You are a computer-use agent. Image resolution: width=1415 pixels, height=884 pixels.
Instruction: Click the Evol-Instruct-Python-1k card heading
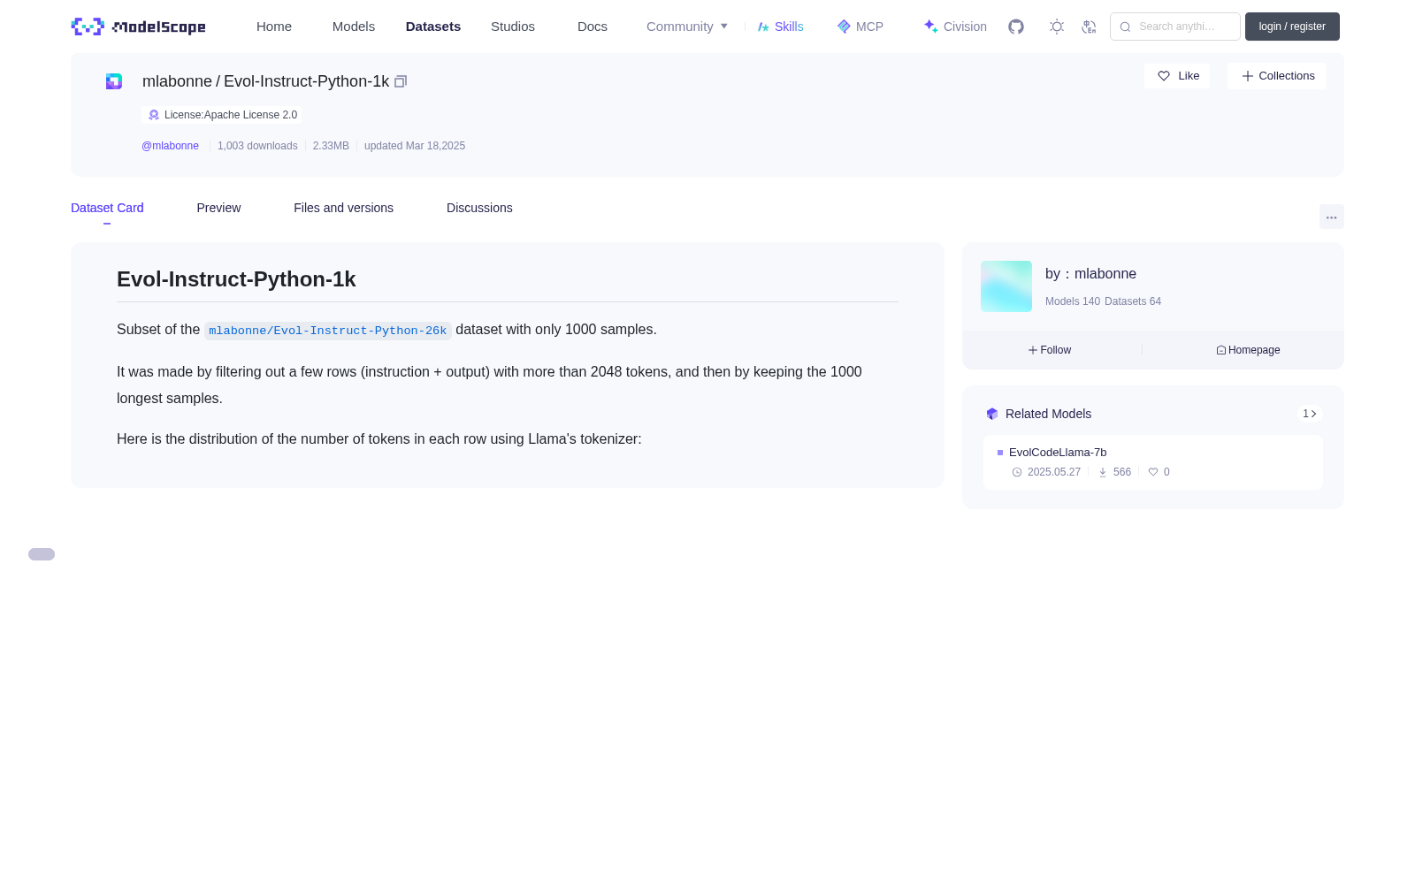coord(236,279)
